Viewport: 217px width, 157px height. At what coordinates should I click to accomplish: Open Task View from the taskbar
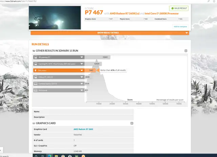43,156
